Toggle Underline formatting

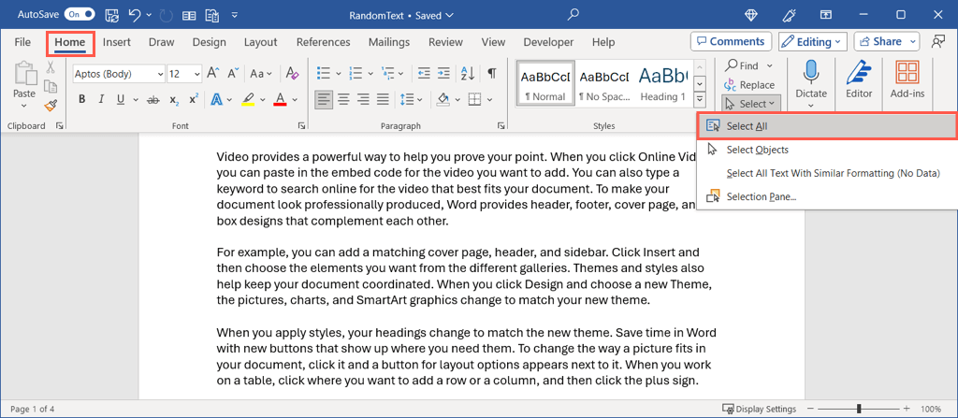[121, 100]
